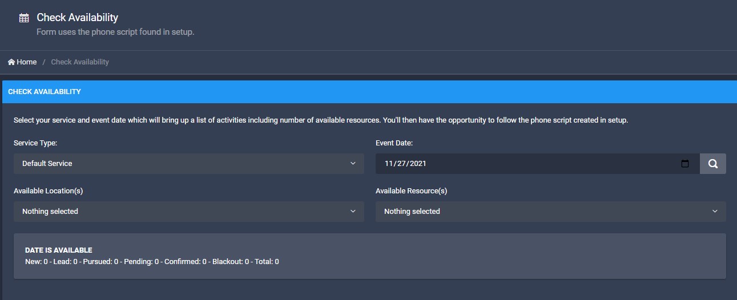Select the day segment 27 in Event Date
Image resolution: width=737 pixels, height=300 pixels.
(402, 164)
